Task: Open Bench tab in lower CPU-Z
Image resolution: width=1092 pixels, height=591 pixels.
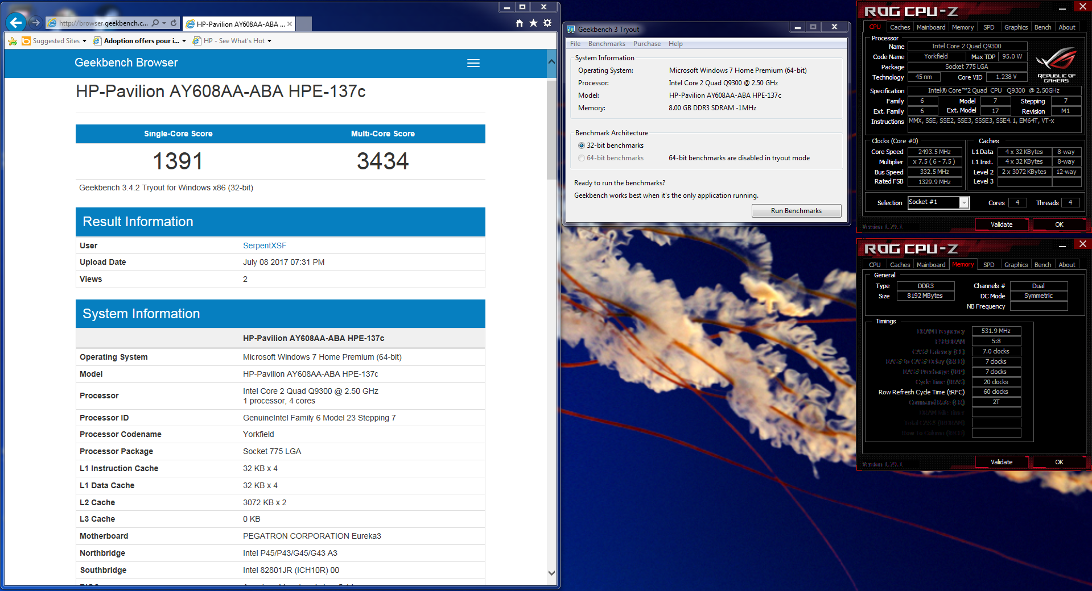Action: pyautogui.click(x=1042, y=265)
